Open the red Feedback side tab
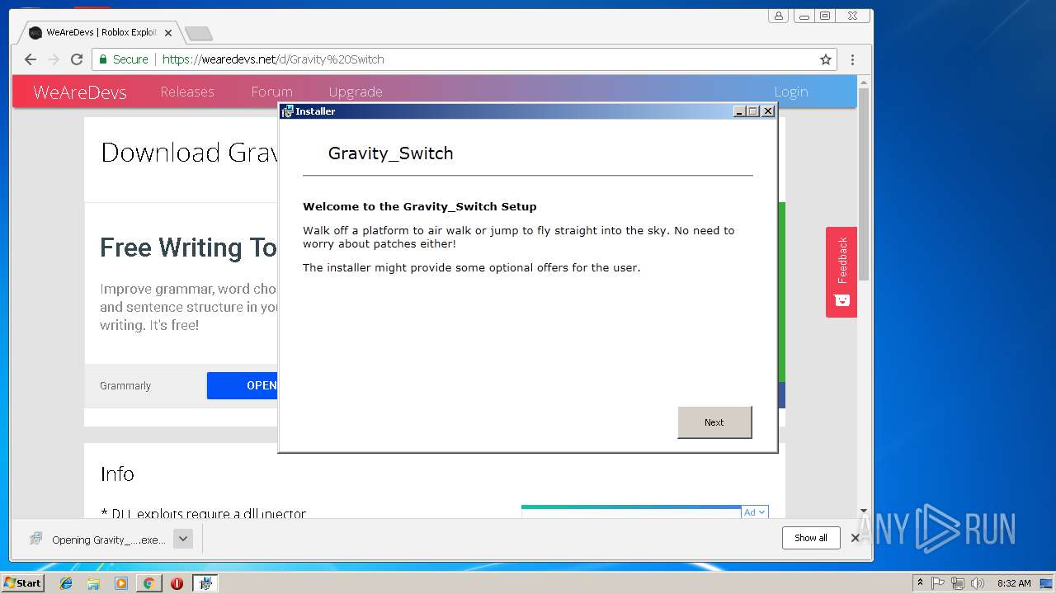This screenshot has height=594, width=1056. 841,272
